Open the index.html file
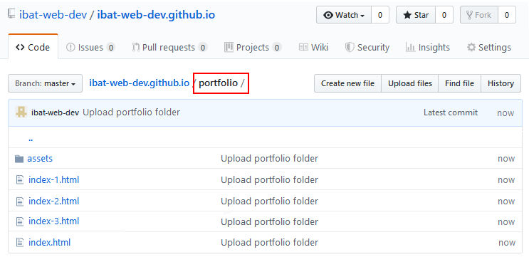Viewport: 529px width, 262px height. tap(50, 243)
